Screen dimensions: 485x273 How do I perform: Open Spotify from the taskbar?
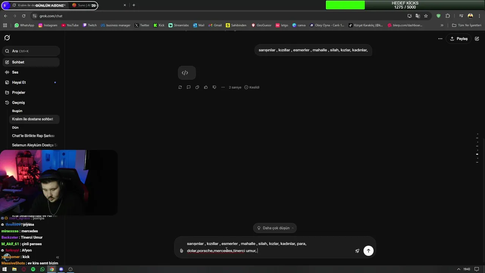[33, 269]
